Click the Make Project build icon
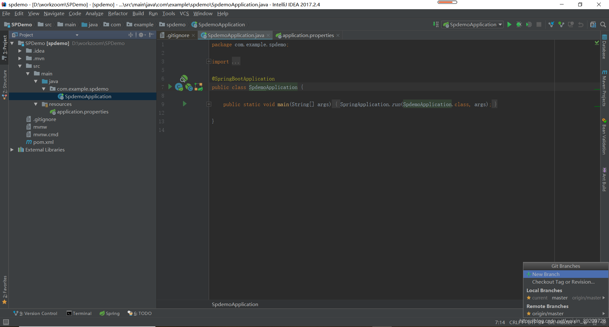Screen dimensions: 609x327 click(436, 24)
